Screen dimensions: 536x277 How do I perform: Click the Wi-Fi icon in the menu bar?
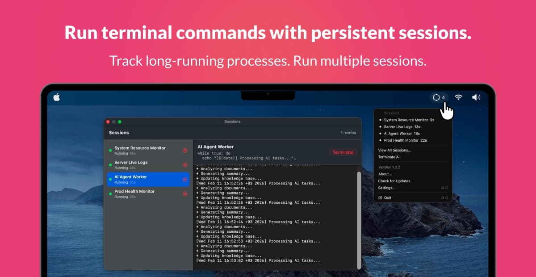(458, 97)
